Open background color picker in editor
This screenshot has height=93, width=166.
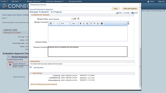(102, 24)
